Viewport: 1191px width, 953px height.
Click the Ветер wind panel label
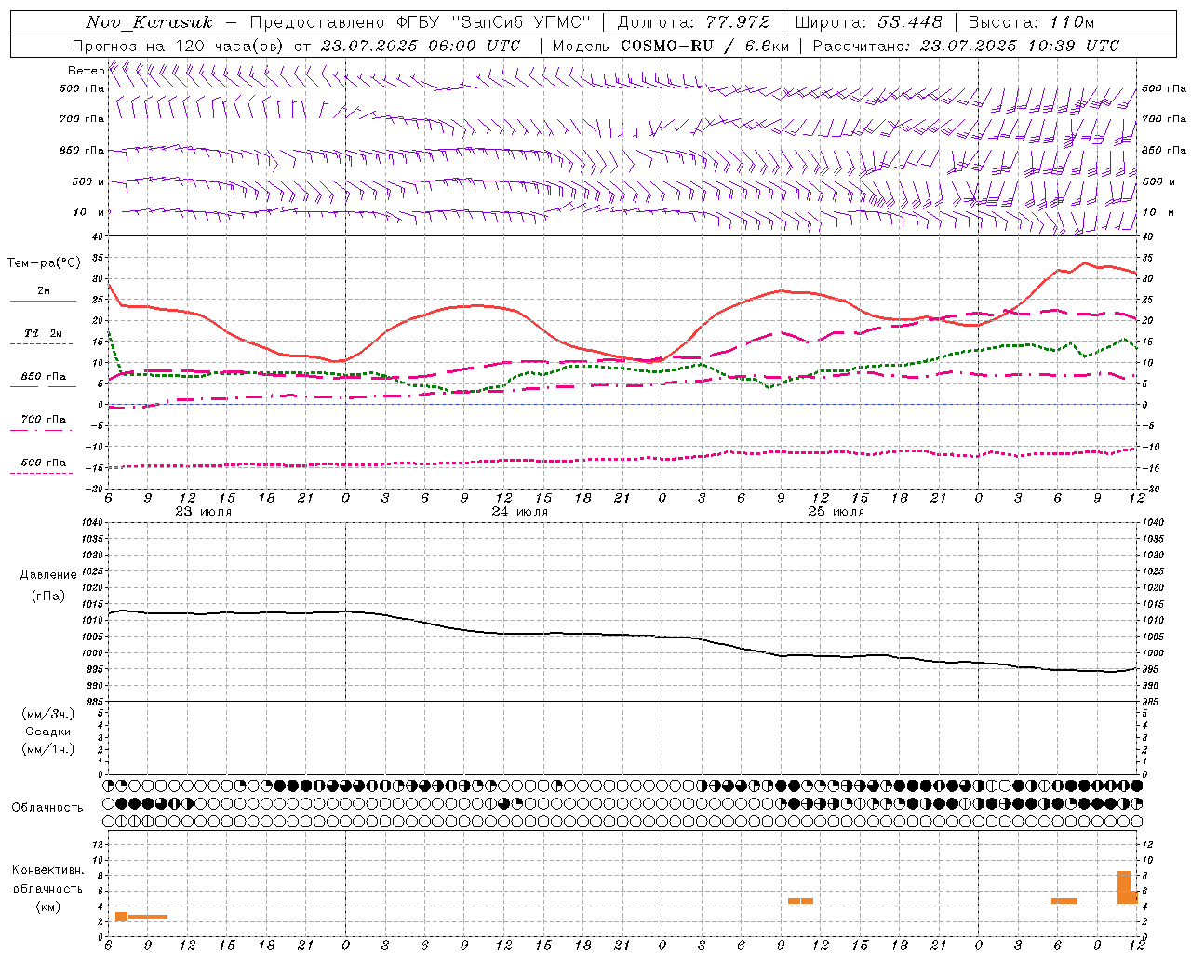[x=86, y=71]
